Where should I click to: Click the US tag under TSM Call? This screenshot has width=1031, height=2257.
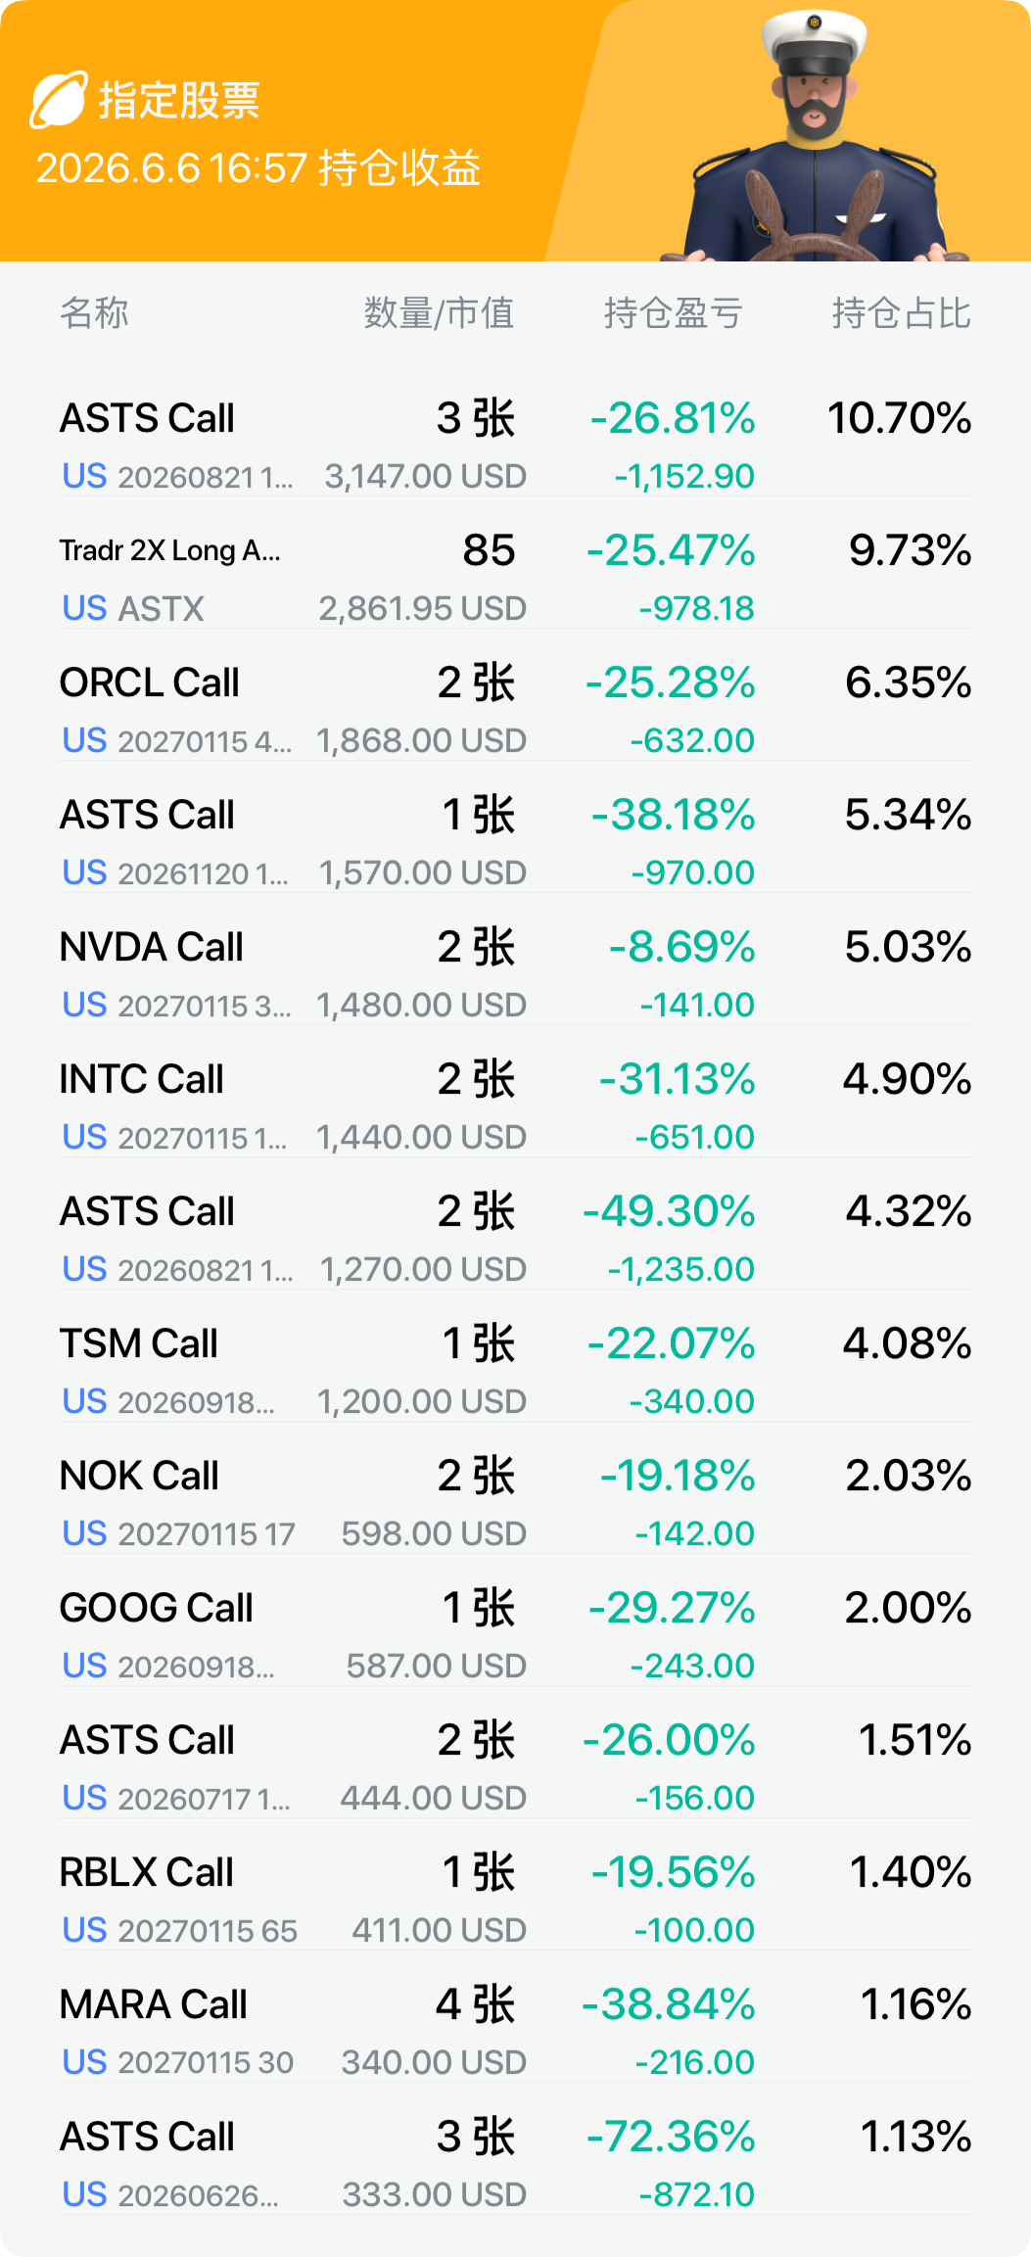pyautogui.click(x=84, y=1402)
